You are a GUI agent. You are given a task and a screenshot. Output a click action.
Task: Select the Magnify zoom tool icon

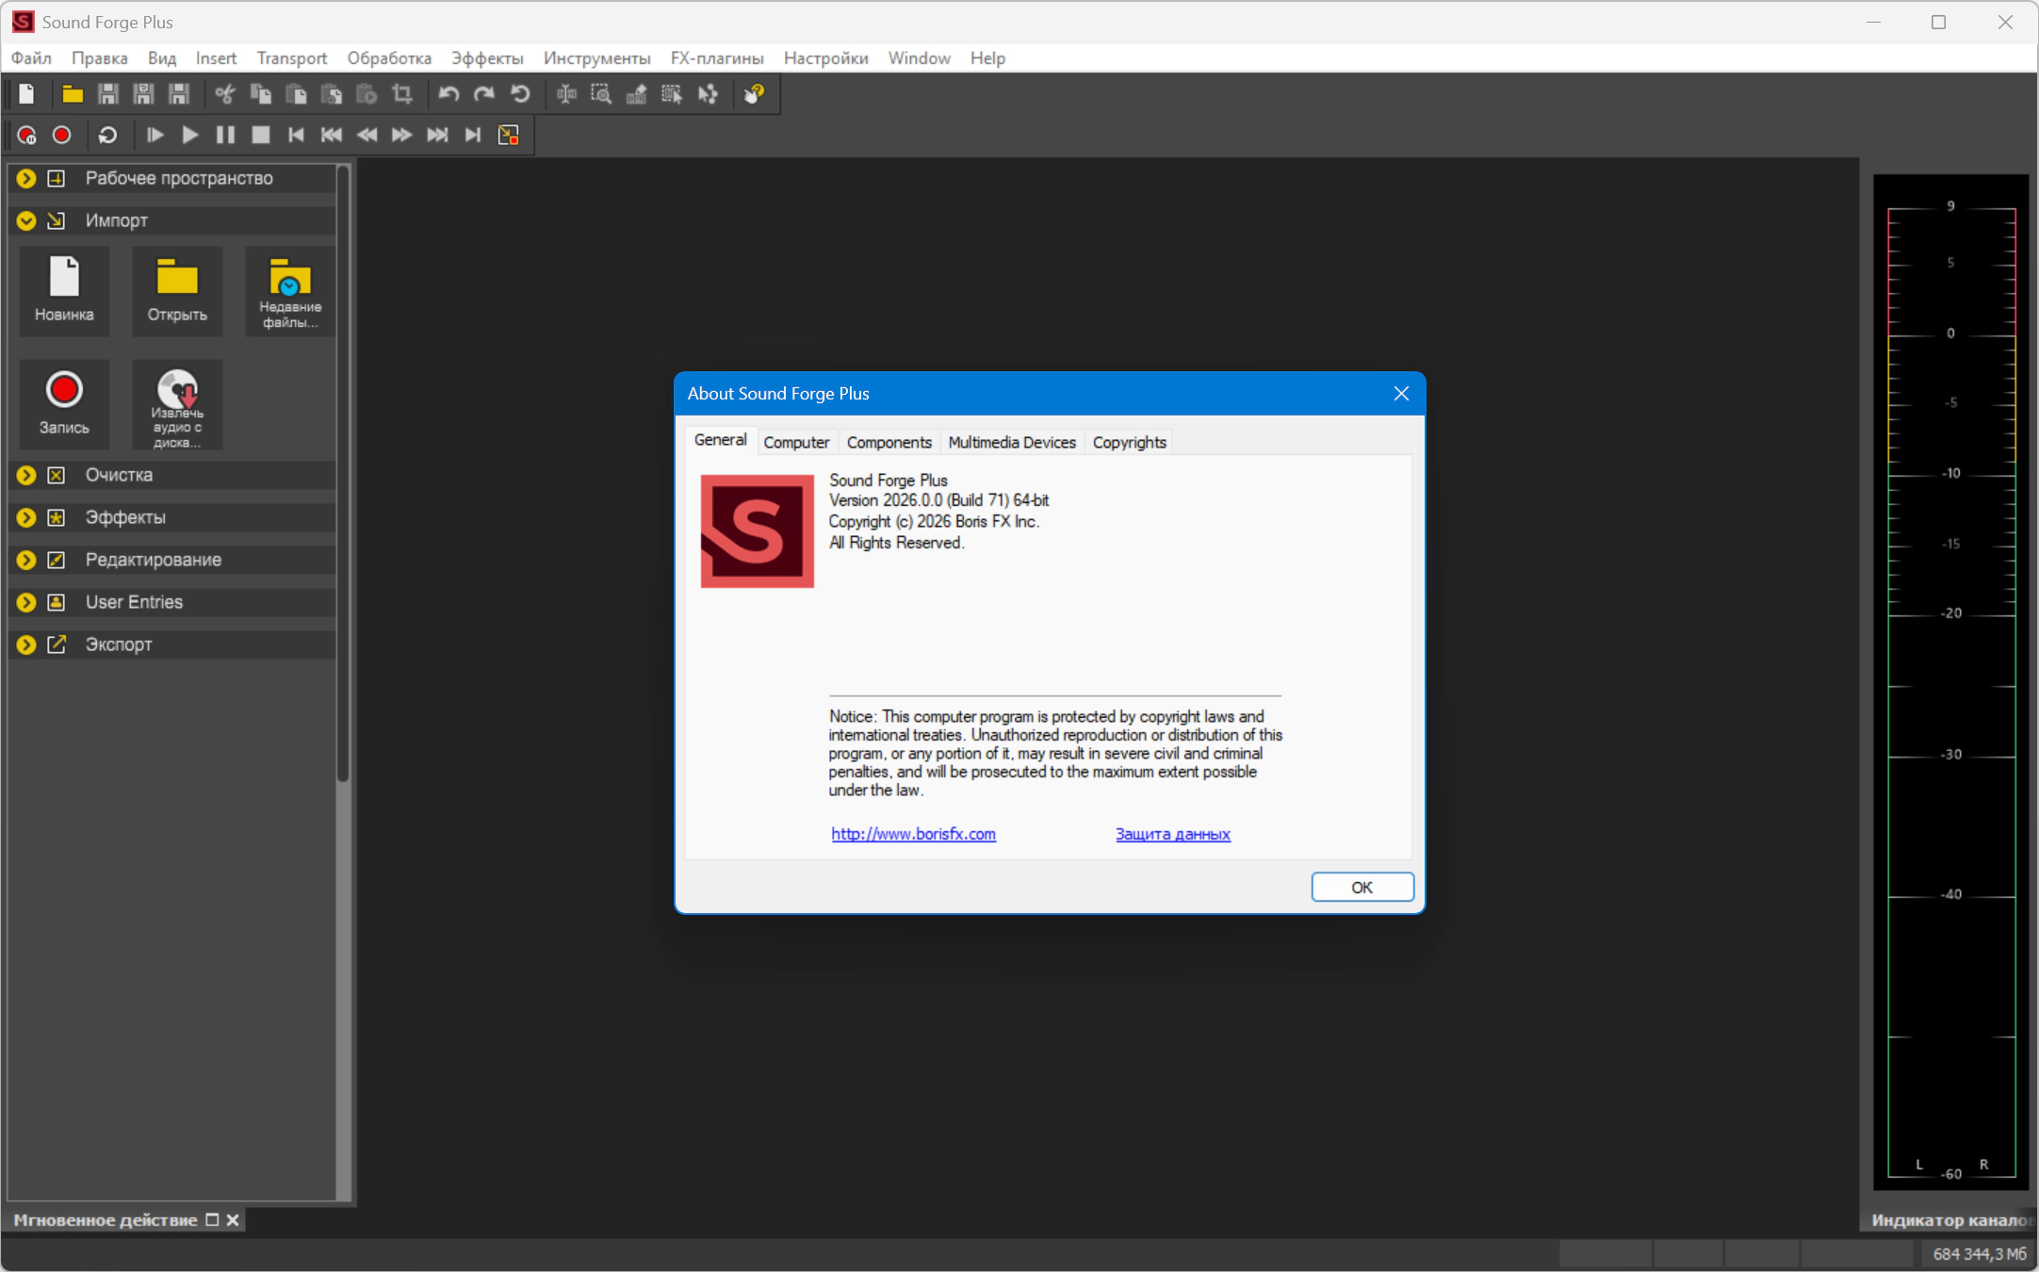coord(601,94)
